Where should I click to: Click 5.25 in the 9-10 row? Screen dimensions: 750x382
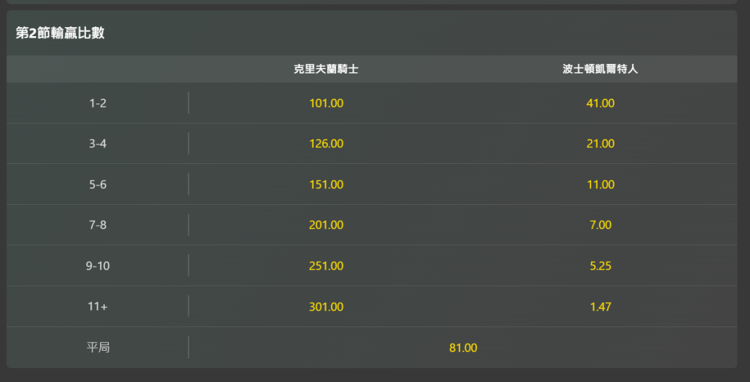point(600,266)
